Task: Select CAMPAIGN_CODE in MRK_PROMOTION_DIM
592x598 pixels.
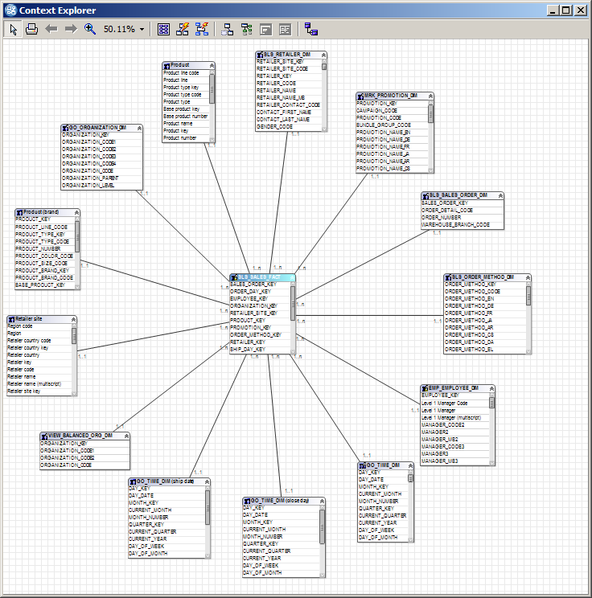Action: point(376,111)
